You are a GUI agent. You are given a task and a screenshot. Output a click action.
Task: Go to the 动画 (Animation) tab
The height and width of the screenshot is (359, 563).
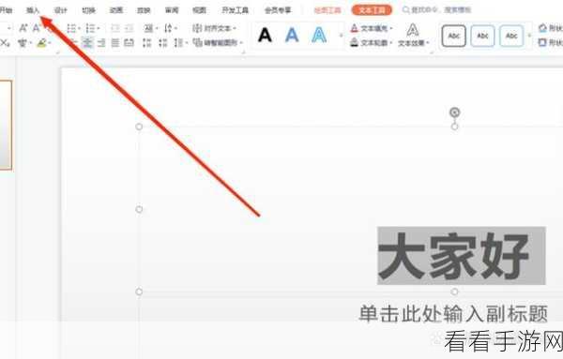coord(116,10)
